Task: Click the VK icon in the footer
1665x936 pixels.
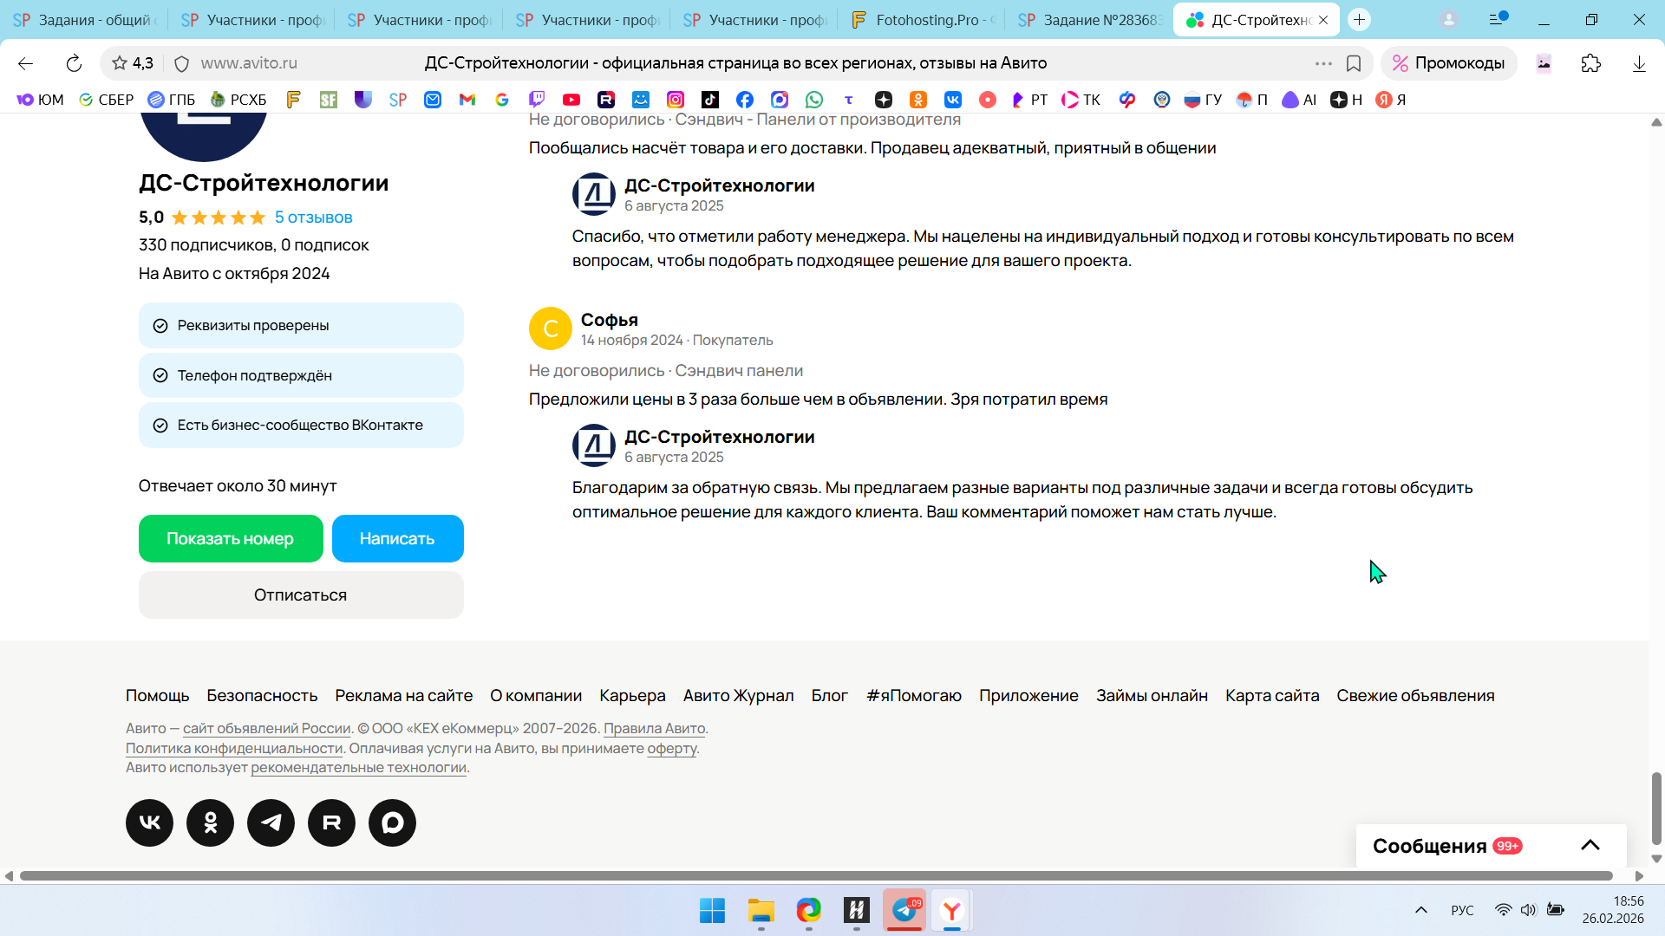Action: click(149, 822)
